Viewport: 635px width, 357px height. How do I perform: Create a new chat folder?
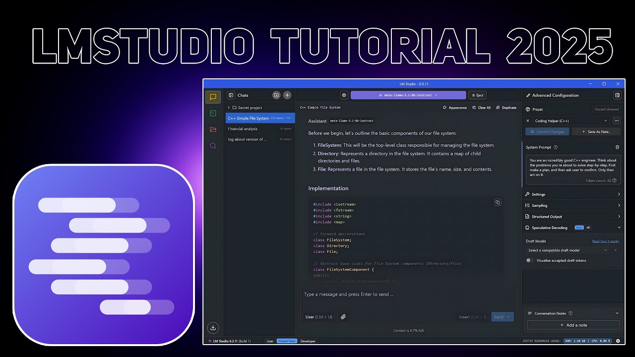pos(276,95)
